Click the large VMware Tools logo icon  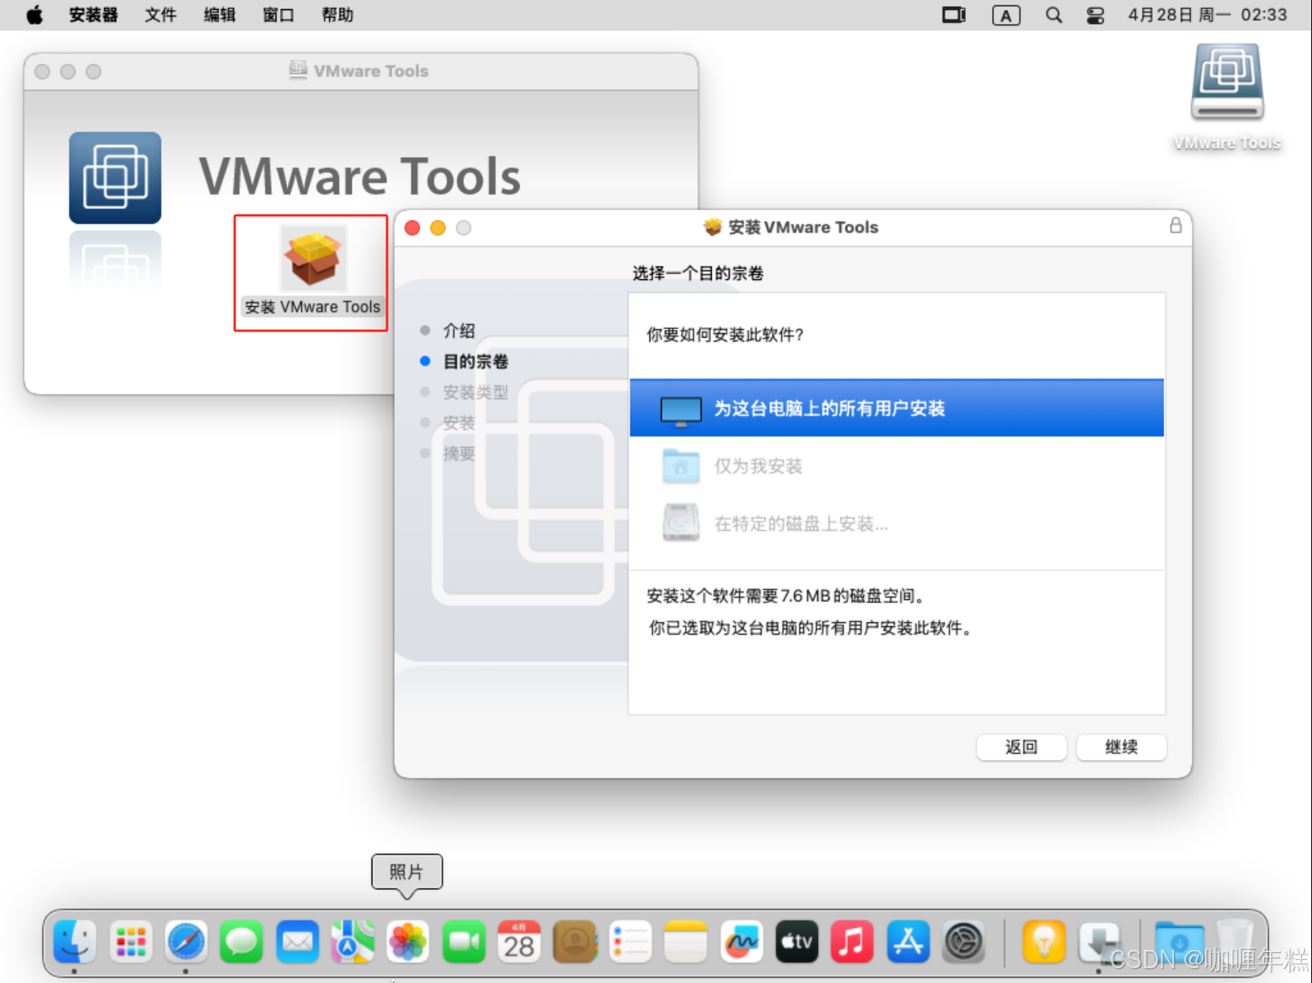click(x=115, y=178)
